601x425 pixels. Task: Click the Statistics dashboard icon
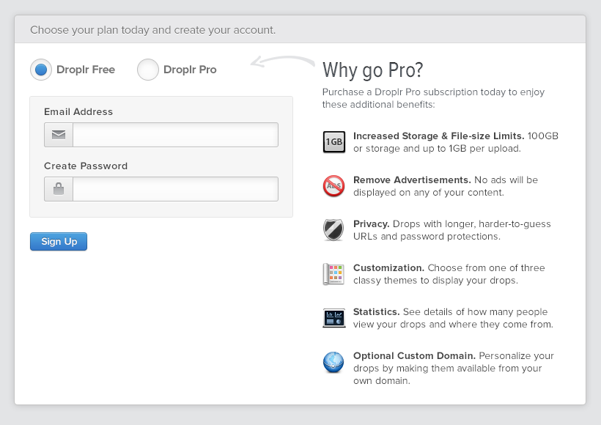333,318
